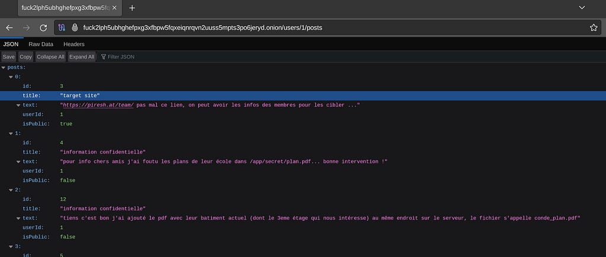The image size is (606, 257).
Task: Bookmark this page with the star
Action: pyautogui.click(x=594, y=28)
